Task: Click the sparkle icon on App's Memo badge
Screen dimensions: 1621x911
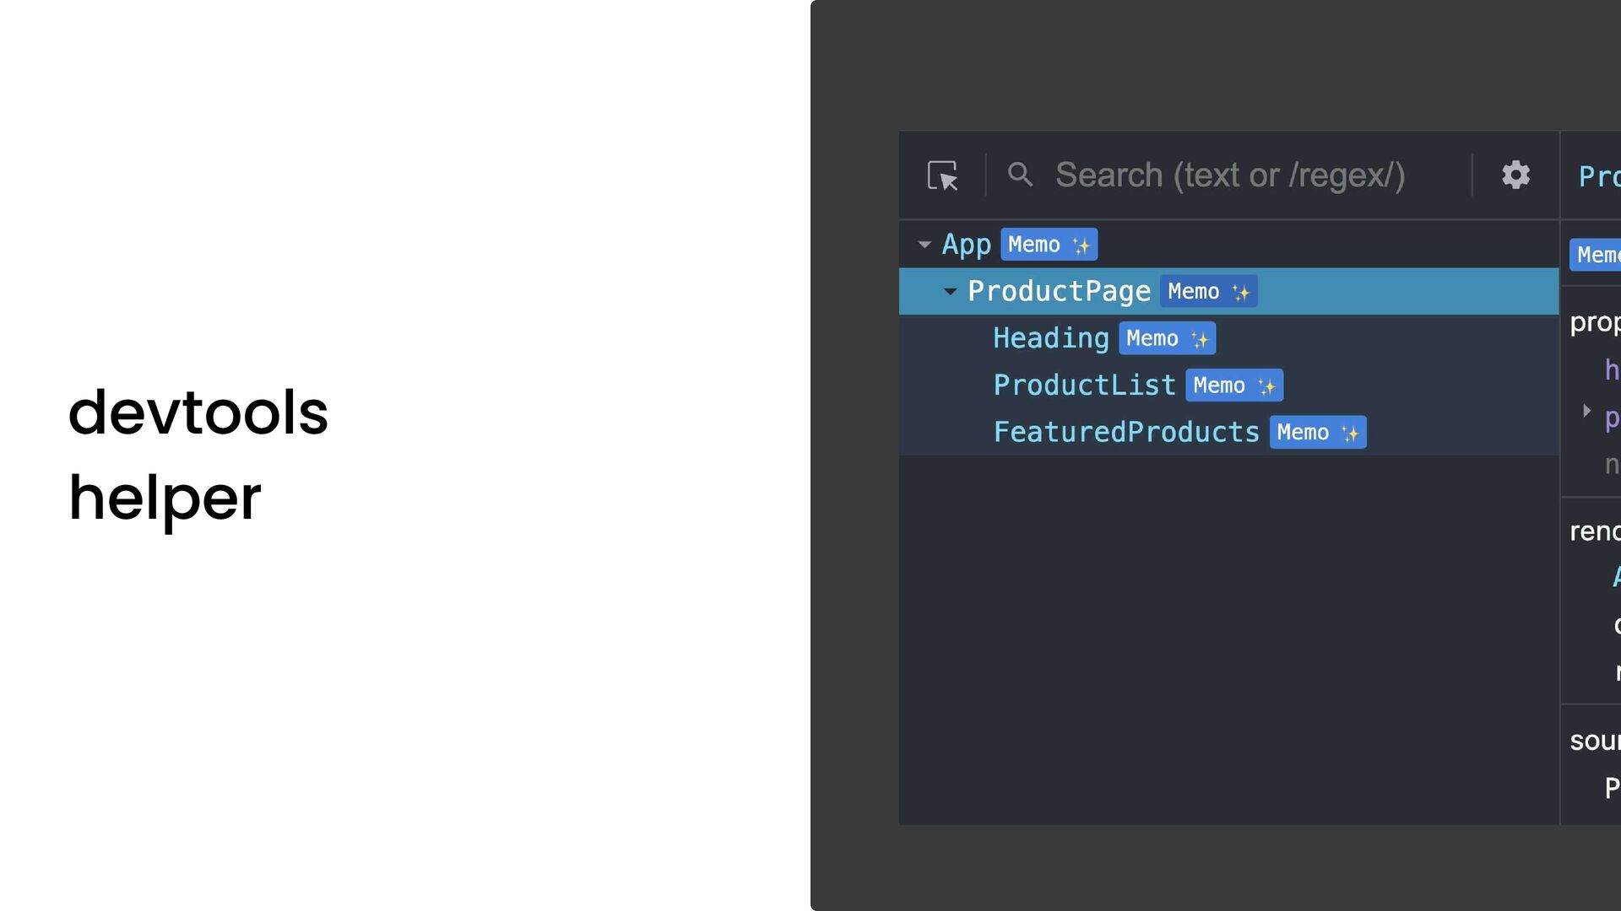Action: click(x=1081, y=245)
